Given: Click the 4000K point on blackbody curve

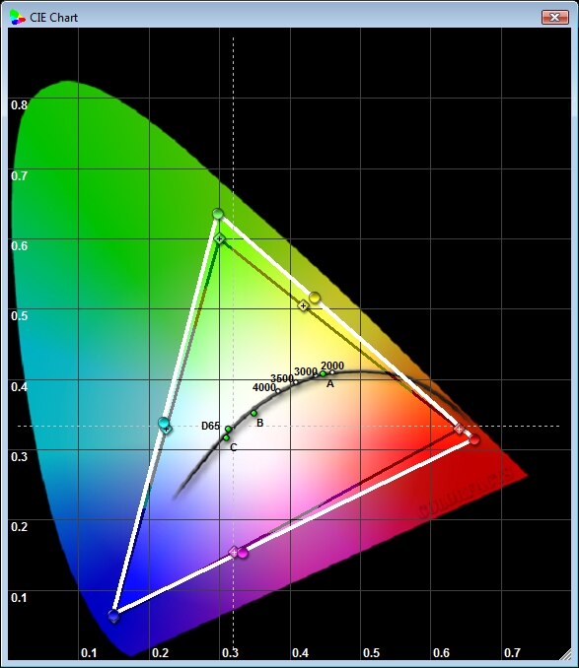Looking at the screenshot, I should coord(278,391).
